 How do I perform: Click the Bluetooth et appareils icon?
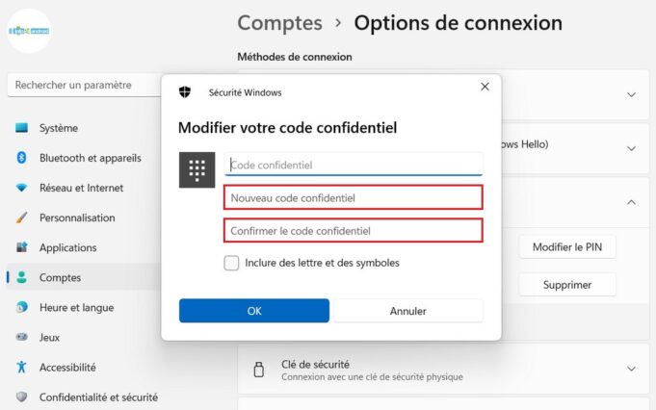pos(21,158)
